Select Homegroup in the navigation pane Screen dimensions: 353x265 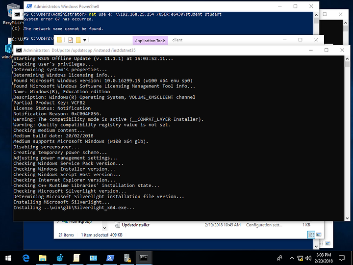[80, 222]
